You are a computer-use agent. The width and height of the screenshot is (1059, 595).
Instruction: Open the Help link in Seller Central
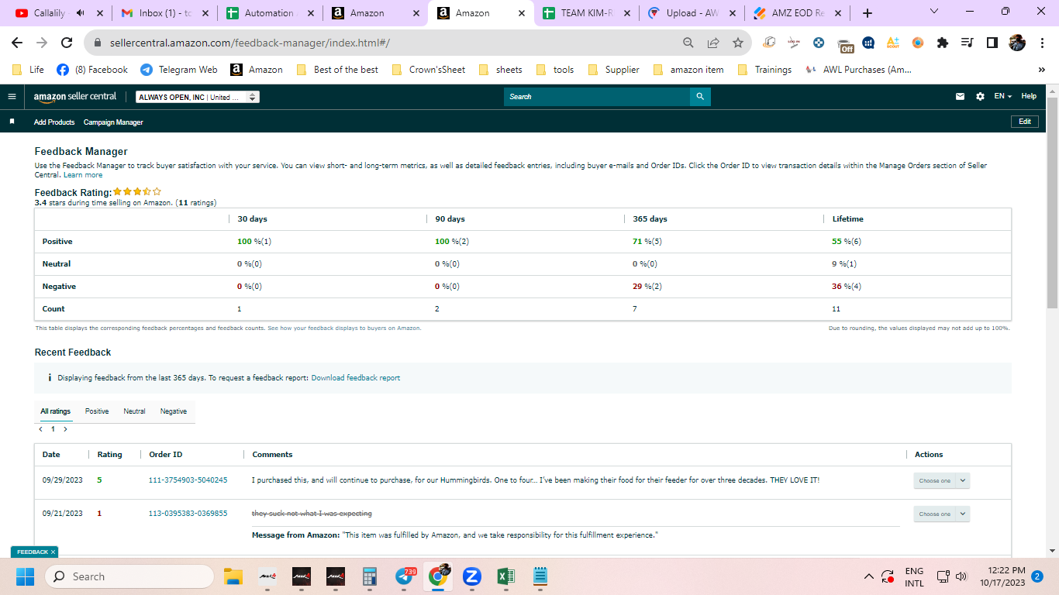(x=1029, y=96)
